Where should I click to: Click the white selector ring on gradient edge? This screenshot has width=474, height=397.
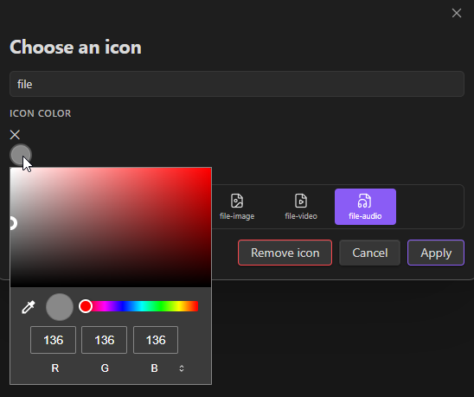click(12, 223)
